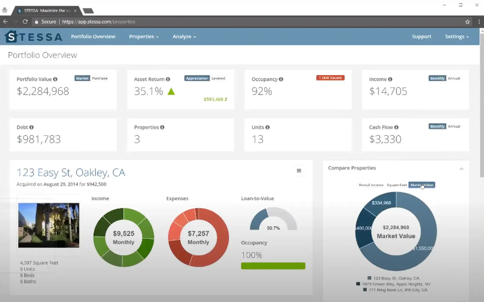Open Chrome three-dot menu
Viewport: 484px width, 302px height.
479,22
